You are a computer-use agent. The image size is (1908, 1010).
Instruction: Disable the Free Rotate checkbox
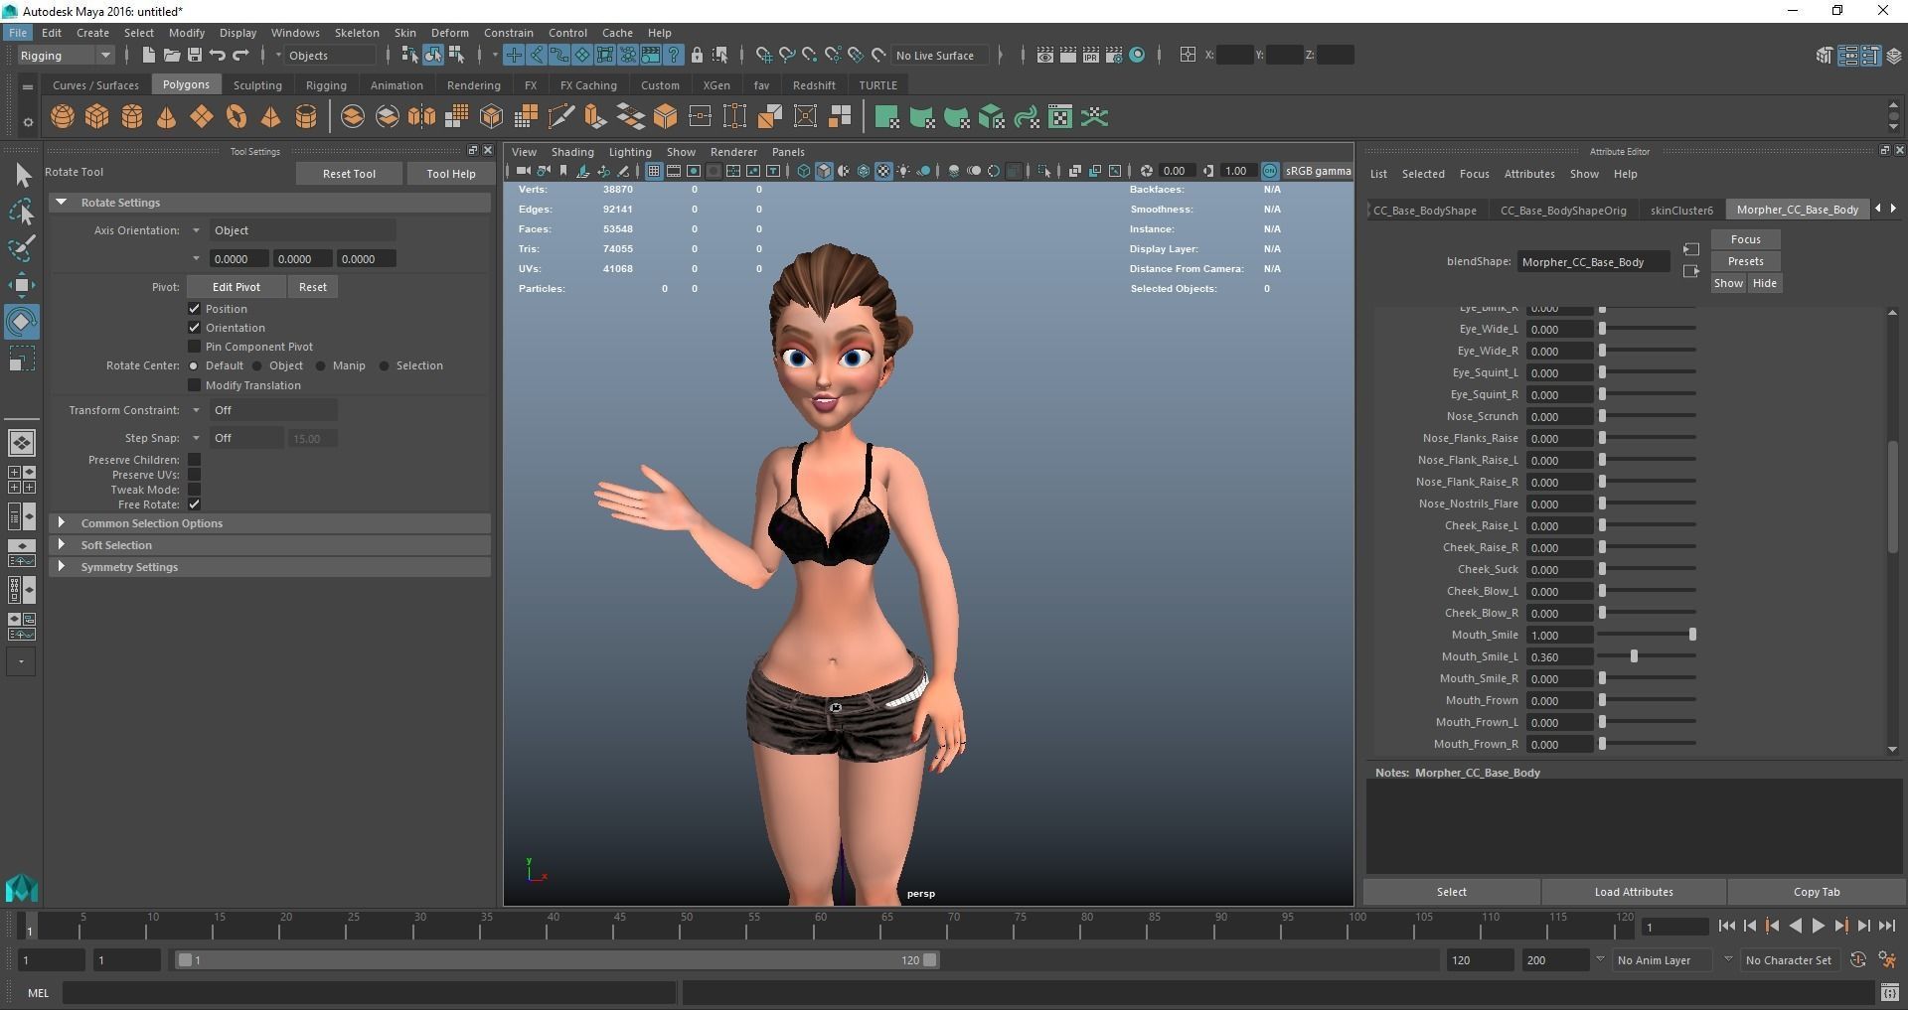pos(195,505)
